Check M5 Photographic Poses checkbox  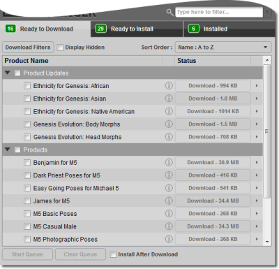[x=27, y=239]
